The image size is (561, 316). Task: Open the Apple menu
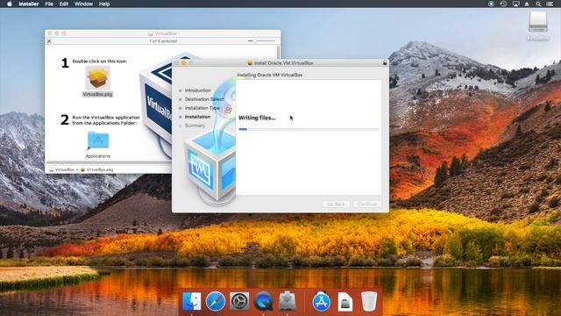coord(10,4)
